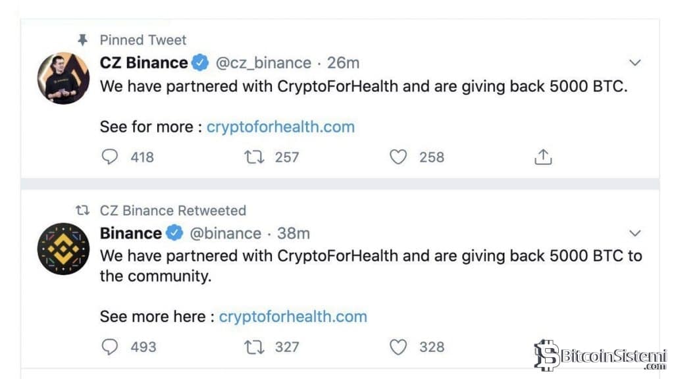674x379 pixels.
Task: Click the Binance display name
Action: (x=130, y=234)
